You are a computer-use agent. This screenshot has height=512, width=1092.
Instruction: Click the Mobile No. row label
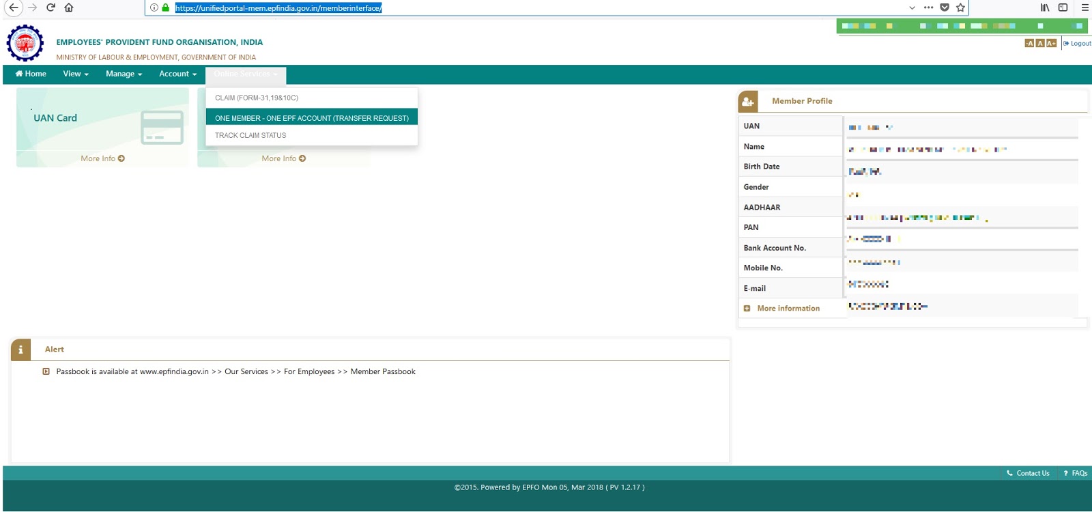pyautogui.click(x=763, y=268)
